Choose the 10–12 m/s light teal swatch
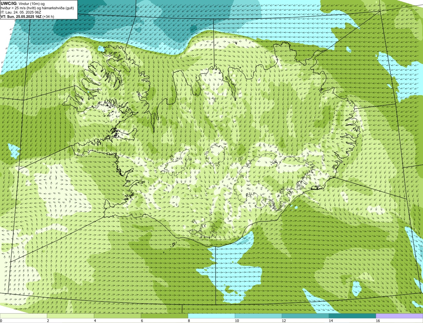Viewport: 423px width, 323px height. 258,316
